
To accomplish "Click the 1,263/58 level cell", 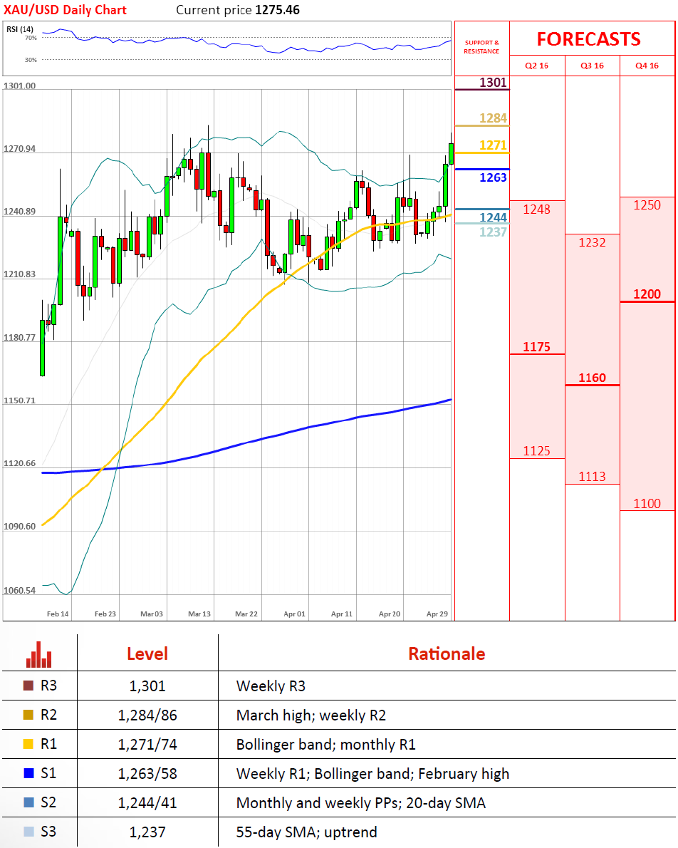I will coord(147,773).
